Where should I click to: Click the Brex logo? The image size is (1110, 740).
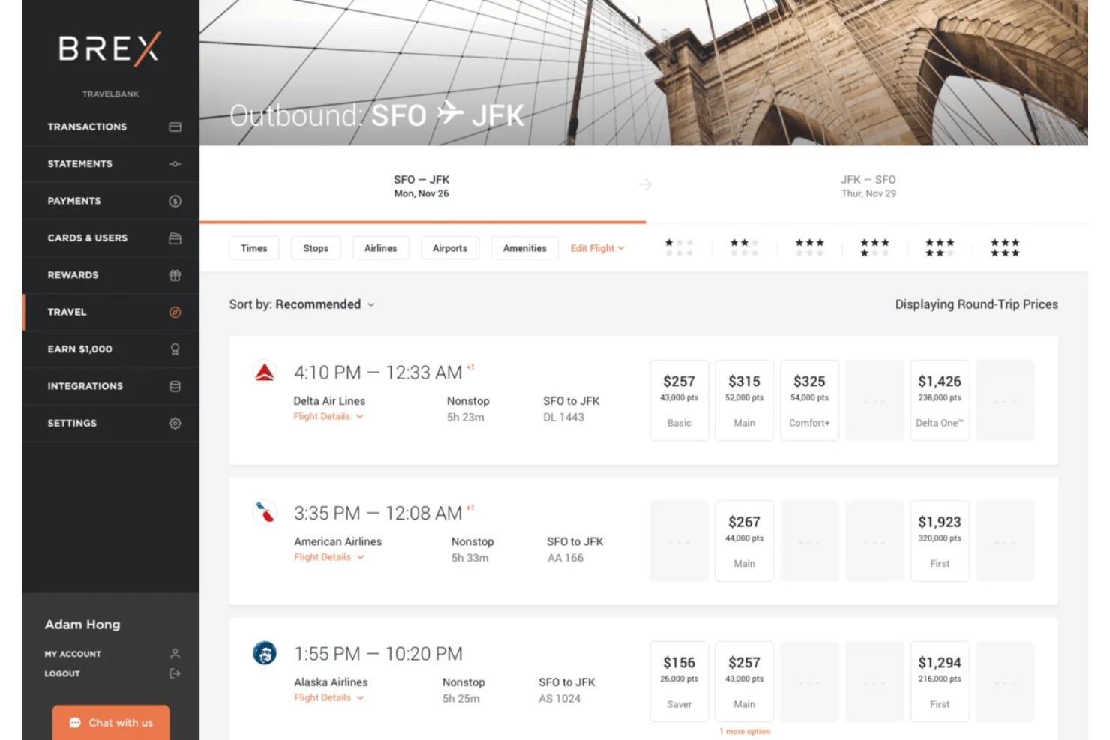coord(109,49)
